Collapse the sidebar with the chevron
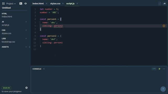This screenshot has height=94, width=168. point(30,47)
